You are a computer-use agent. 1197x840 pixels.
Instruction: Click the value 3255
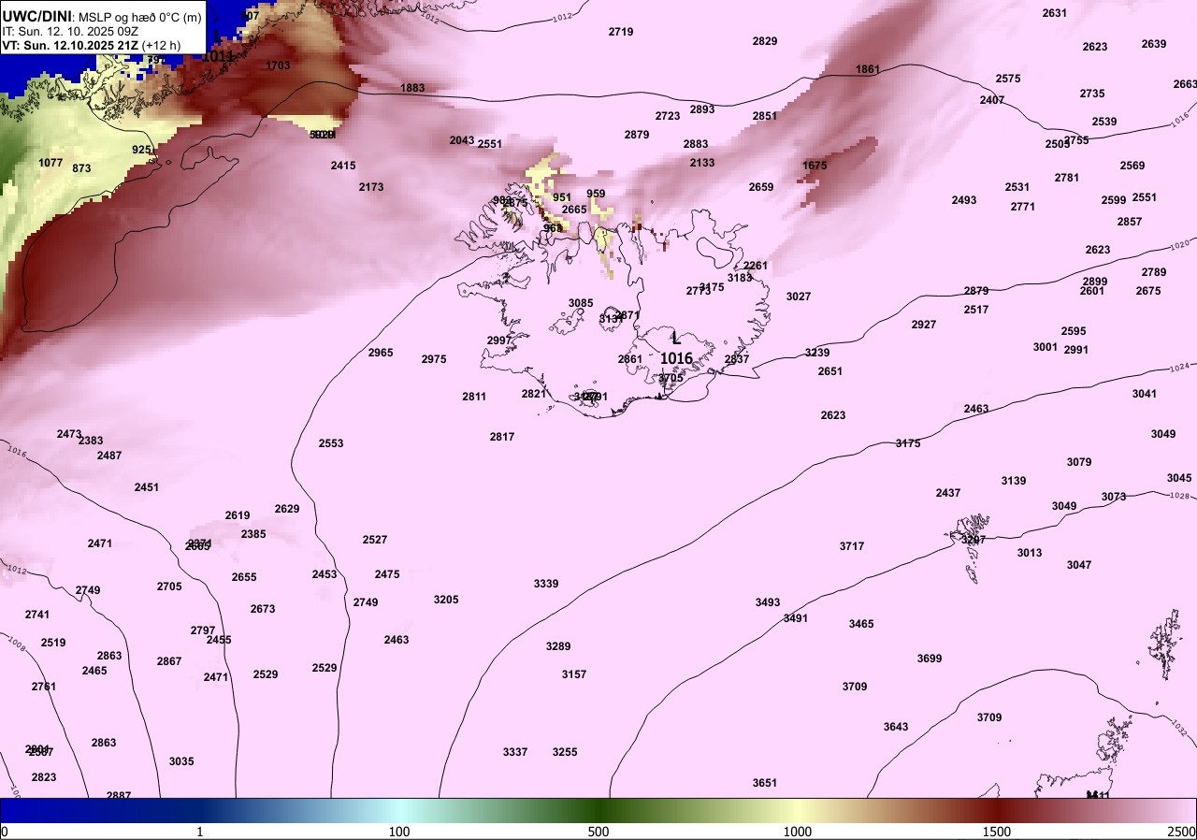[x=565, y=752]
